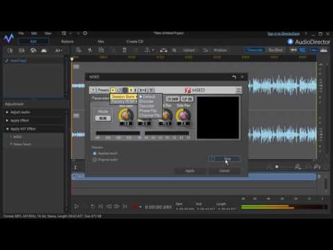This screenshot has height=250, width=333.
Task: Click the cut/trim scissors icon in edit toolbar
Action: click(89, 50)
